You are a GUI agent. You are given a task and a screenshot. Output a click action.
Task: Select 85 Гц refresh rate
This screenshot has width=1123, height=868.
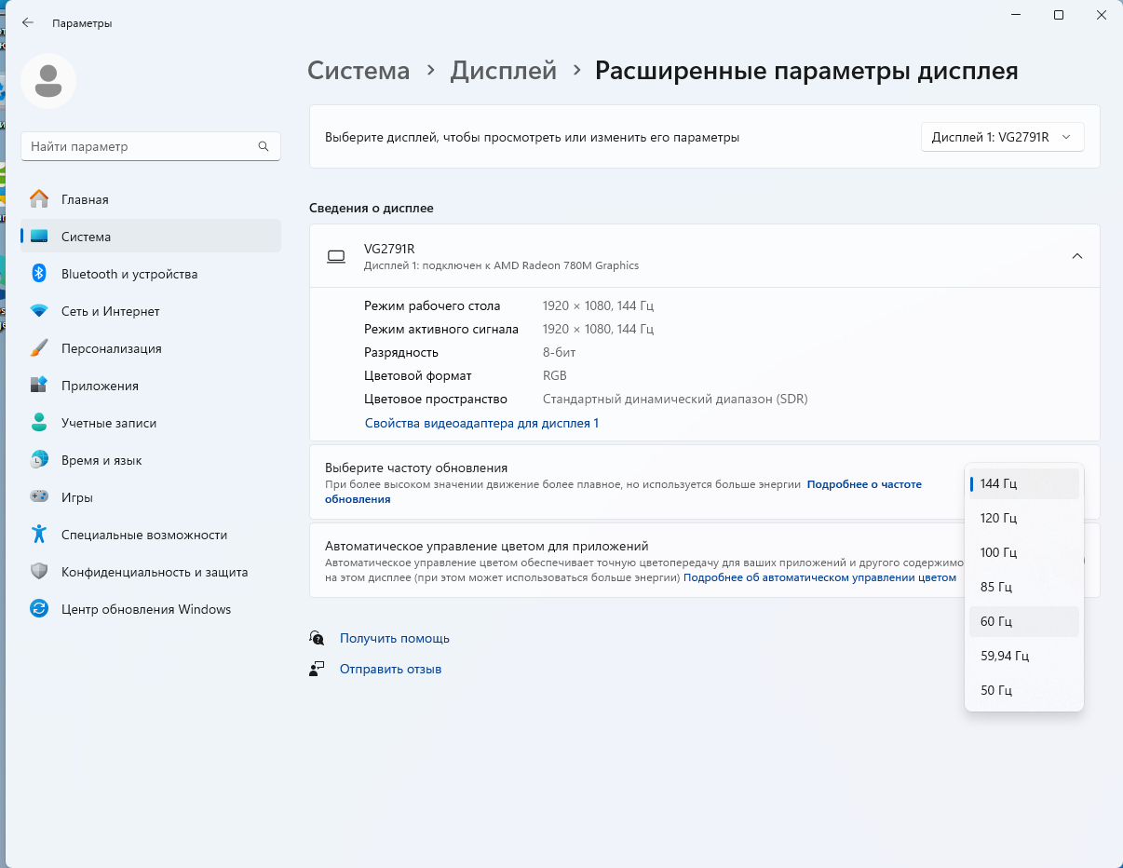[x=1024, y=587]
